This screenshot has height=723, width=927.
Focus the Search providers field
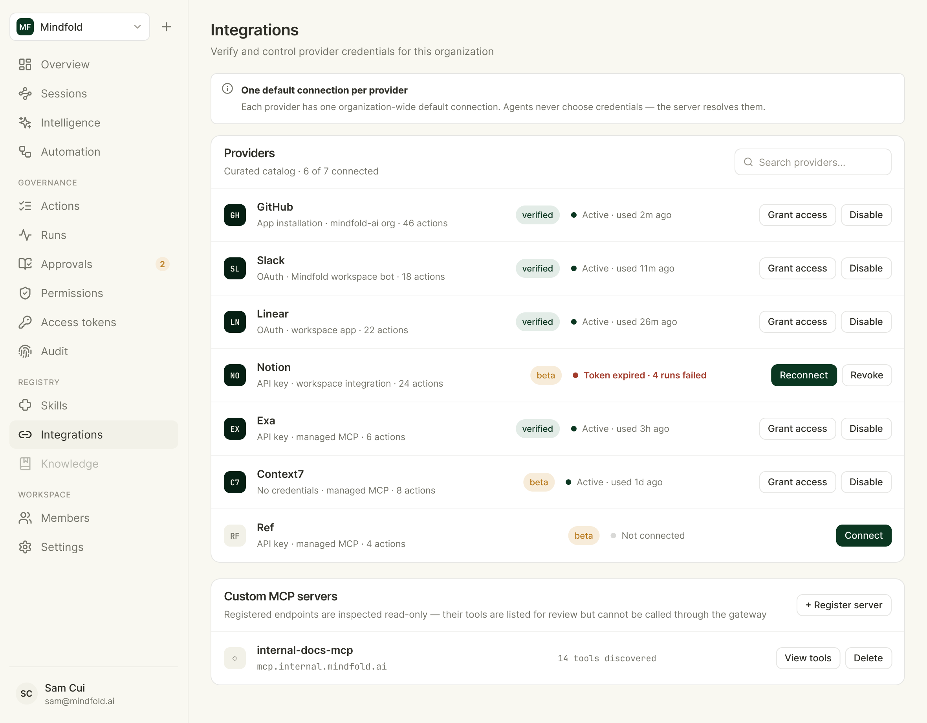pos(812,162)
